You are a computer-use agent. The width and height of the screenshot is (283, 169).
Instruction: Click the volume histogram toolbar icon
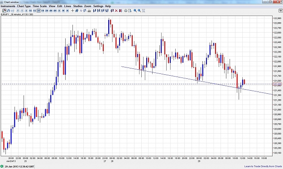point(89,11)
